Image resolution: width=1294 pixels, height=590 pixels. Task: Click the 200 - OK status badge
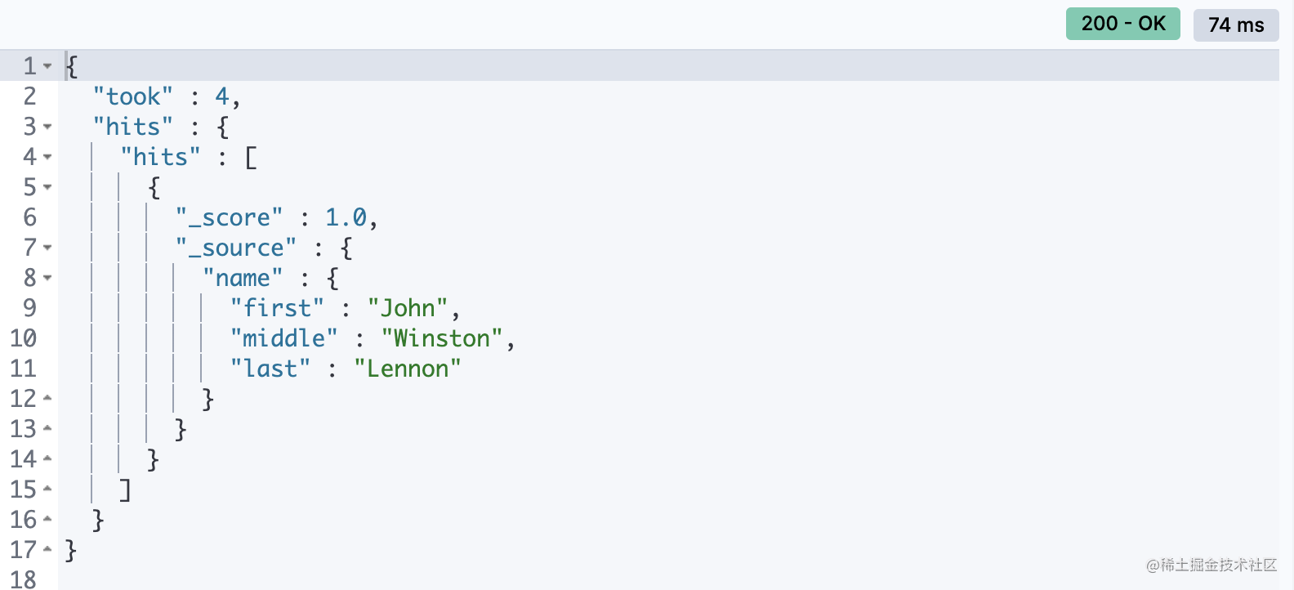coord(1122,24)
